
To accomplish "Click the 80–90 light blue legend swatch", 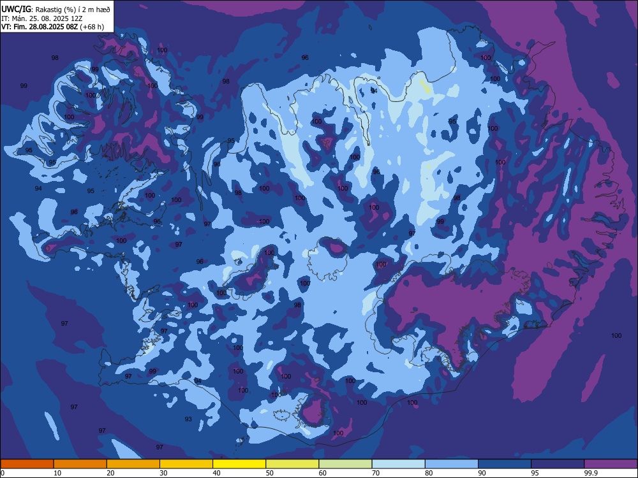I will 452,464.
